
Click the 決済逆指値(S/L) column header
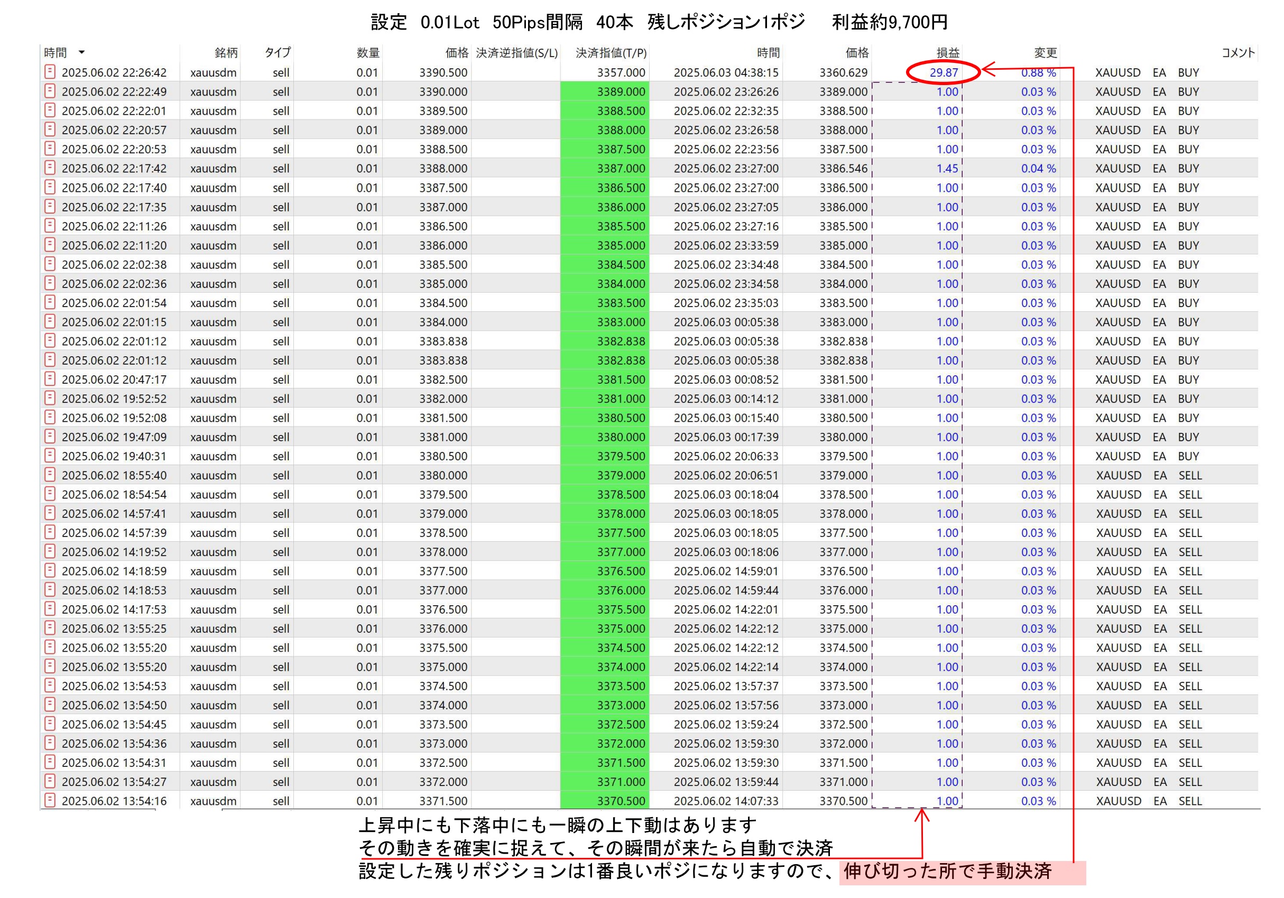click(517, 52)
